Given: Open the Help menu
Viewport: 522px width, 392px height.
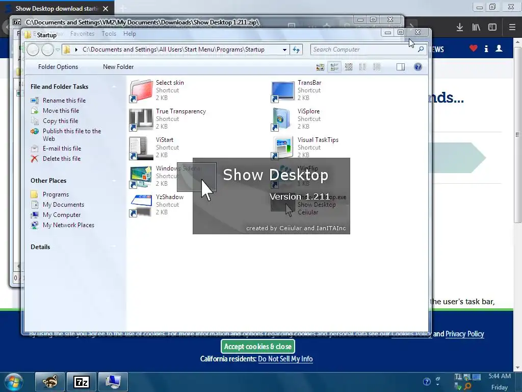Looking at the screenshot, I should point(129,34).
